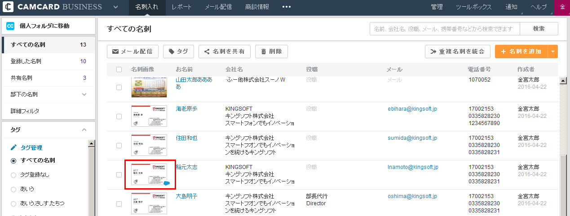
Task: Click the 部長代行 Director role cell
Action: tap(317, 200)
